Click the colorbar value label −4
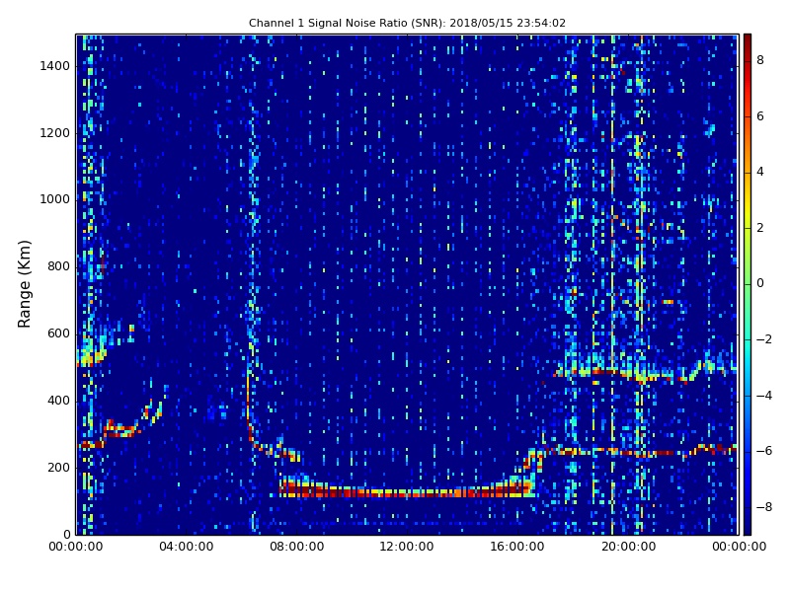Screen dimensions: 790x592 click(764, 396)
